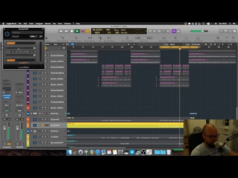The height and width of the screenshot is (178, 238).
Task: Stop playback with the stop button
Action: pyautogui.click(x=72, y=31)
